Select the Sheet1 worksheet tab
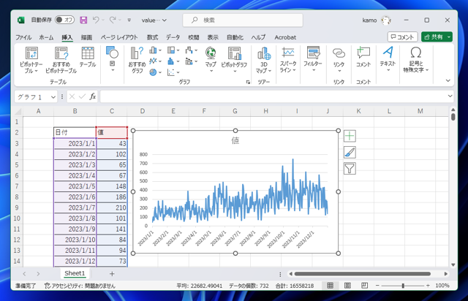 (75, 273)
